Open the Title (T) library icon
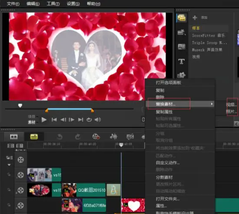239x214 pixels. click(181, 61)
